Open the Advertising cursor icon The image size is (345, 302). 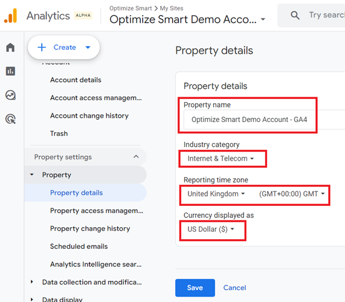point(10,119)
